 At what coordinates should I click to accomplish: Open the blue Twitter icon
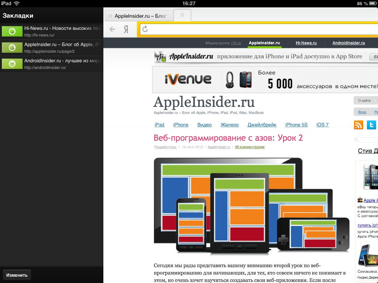[x=371, y=125]
